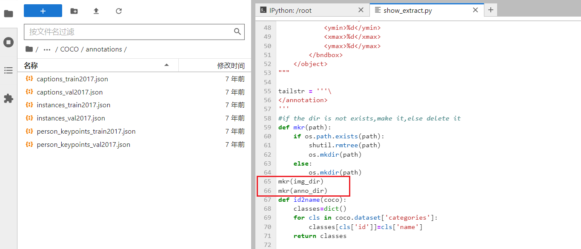Viewport: 581px width, 249px height.
Task: Click the upload files icon
Action: (x=96, y=11)
